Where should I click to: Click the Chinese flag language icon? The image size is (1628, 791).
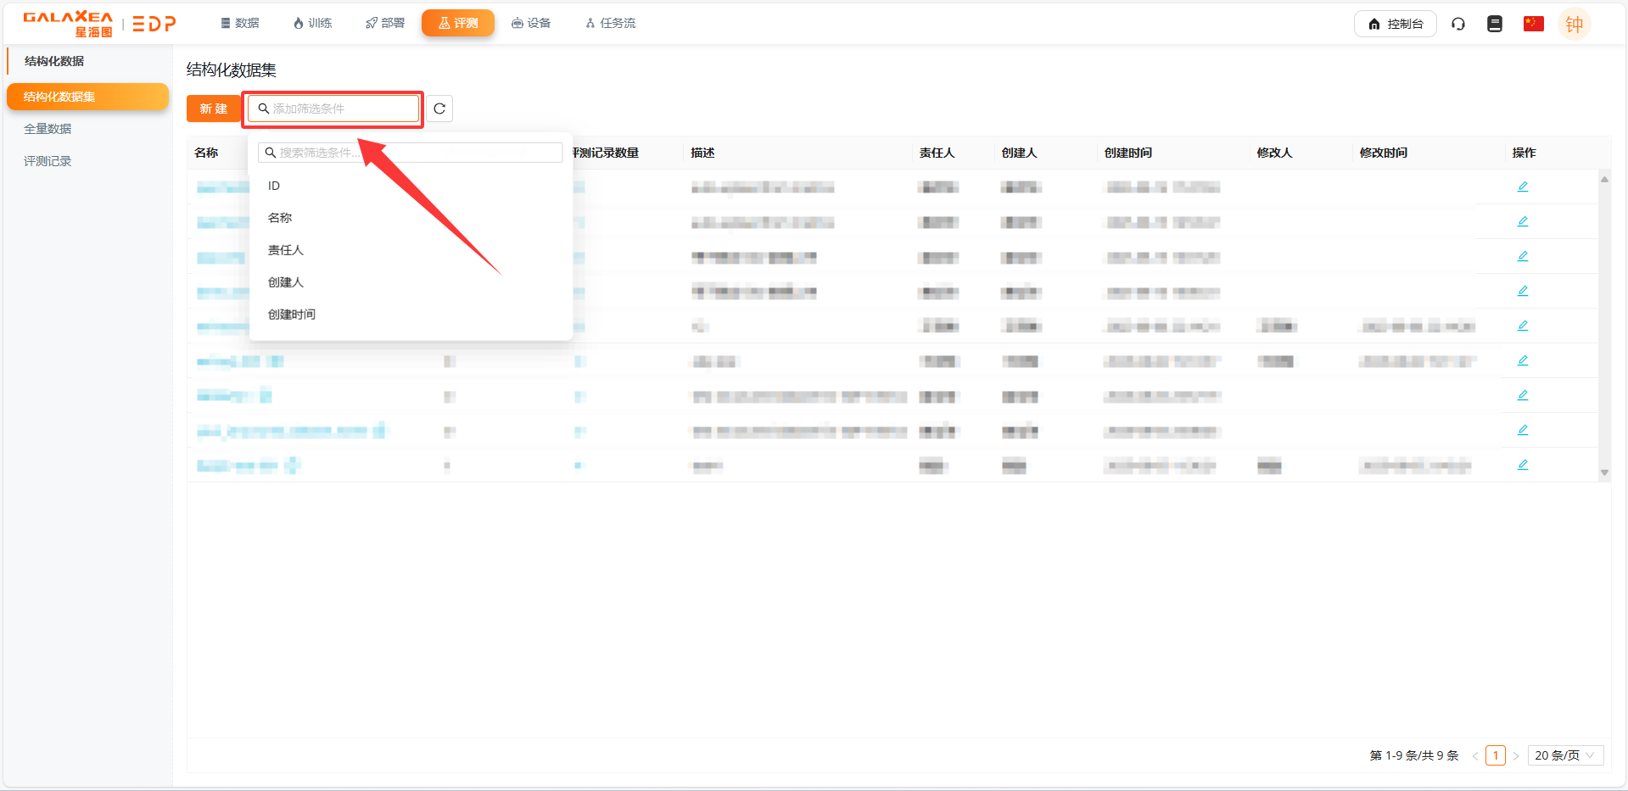[1533, 24]
